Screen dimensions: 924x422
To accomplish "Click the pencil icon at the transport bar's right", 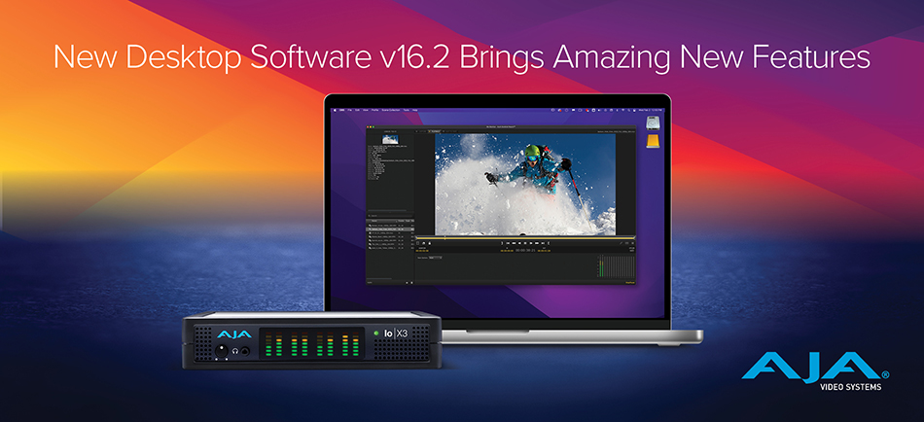I will [622, 243].
